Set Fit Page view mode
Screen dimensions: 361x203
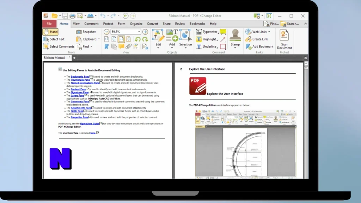[114, 39]
